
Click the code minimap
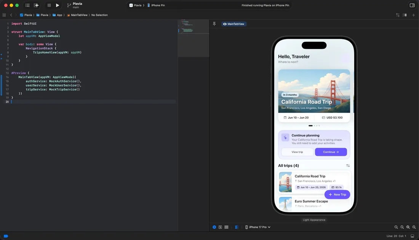[x=194, y=38]
